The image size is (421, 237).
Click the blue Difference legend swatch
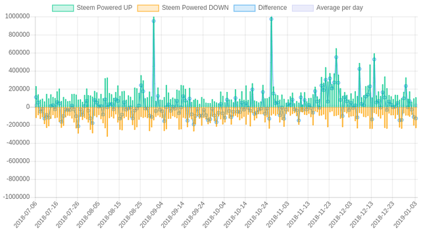coord(244,8)
